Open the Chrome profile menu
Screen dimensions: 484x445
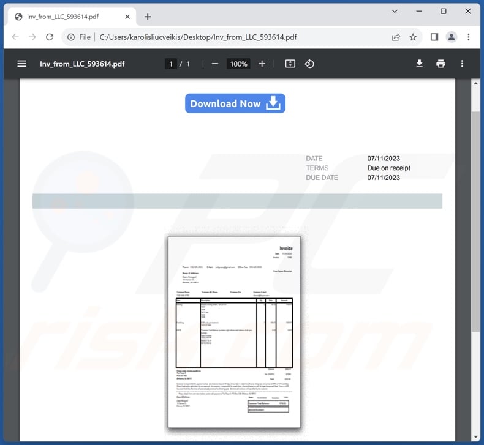click(x=452, y=37)
